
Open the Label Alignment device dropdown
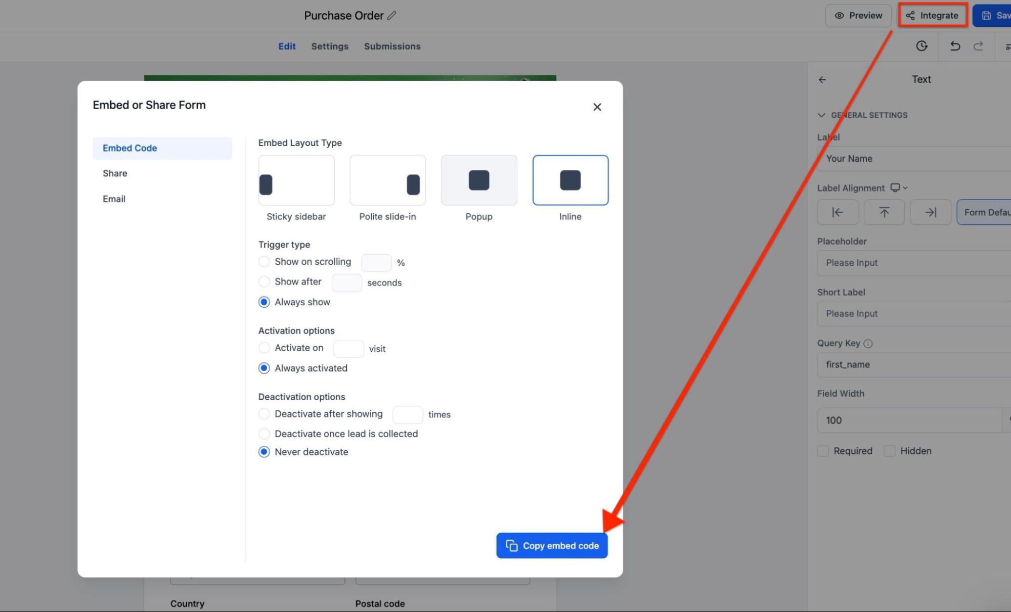click(899, 188)
